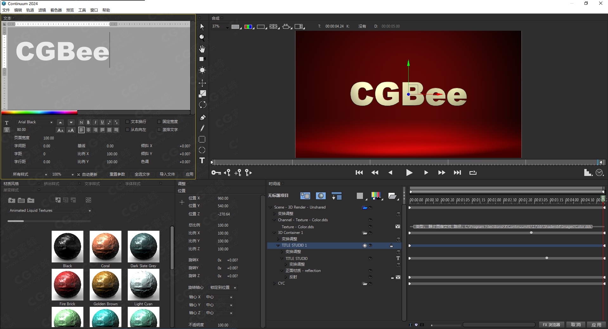The image size is (608, 329).
Task: Click the add keyframe key-plus icon
Action: 238,172
